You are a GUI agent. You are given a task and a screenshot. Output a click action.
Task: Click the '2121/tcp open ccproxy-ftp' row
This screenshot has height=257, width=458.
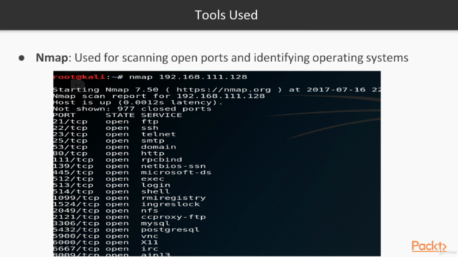click(x=130, y=217)
